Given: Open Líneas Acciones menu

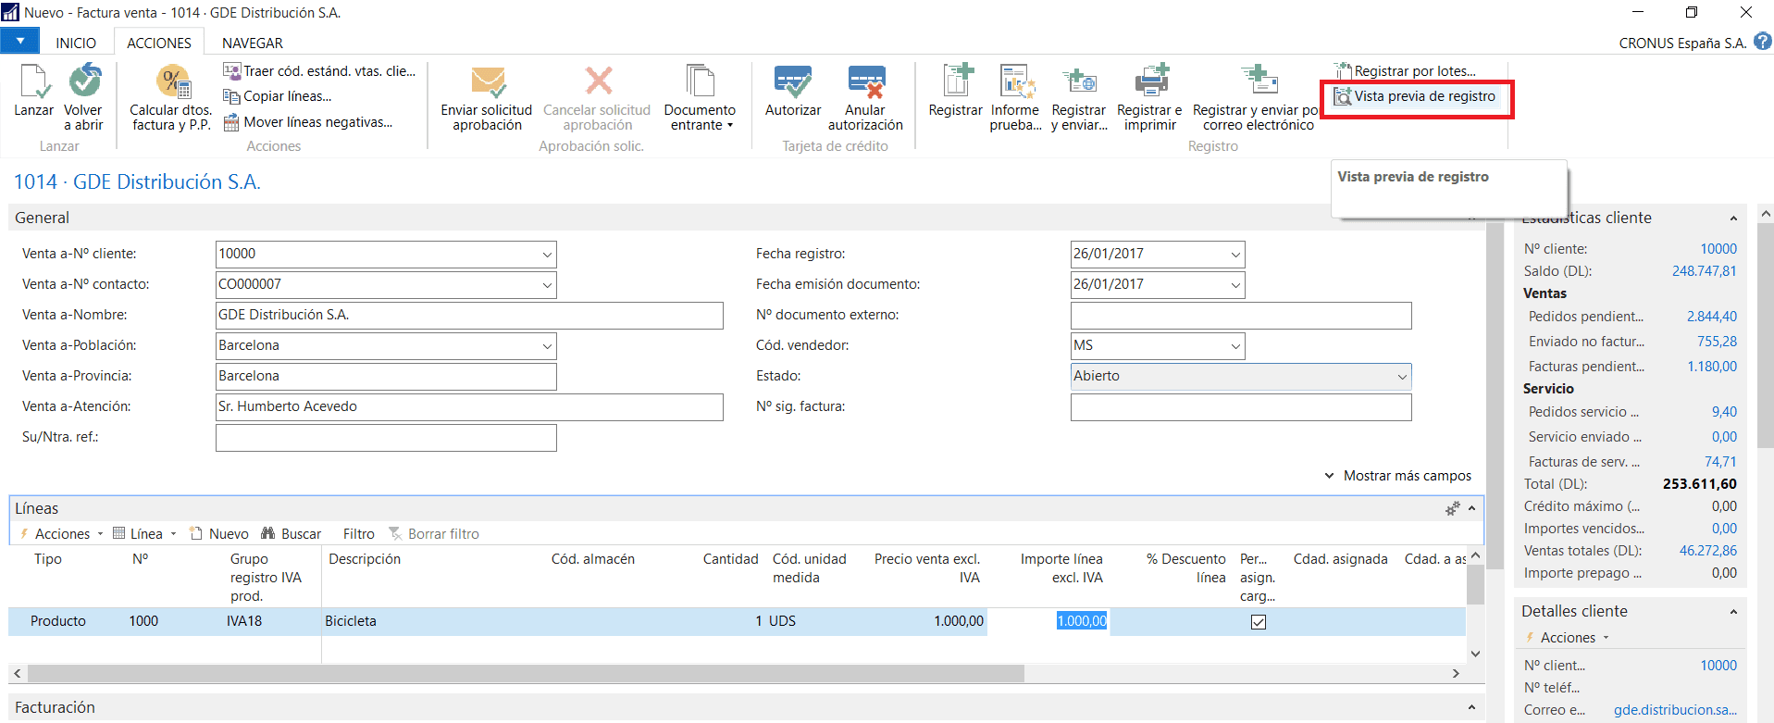Looking at the screenshot, I should point(61,534).
